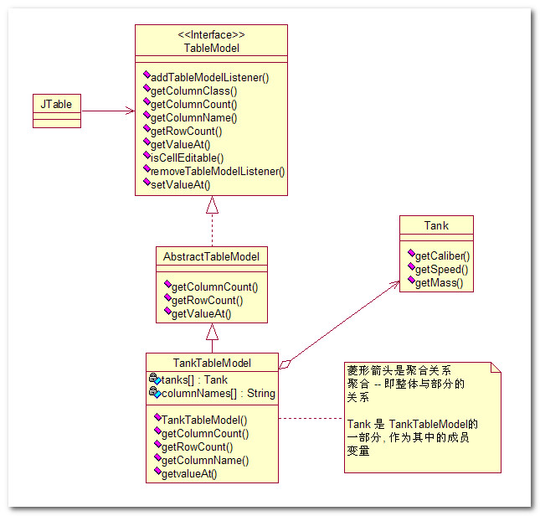This screenshot has width=540, height=516.
Task: Click getColumnCount() in TankTableModel
Action: pos(205,434)
